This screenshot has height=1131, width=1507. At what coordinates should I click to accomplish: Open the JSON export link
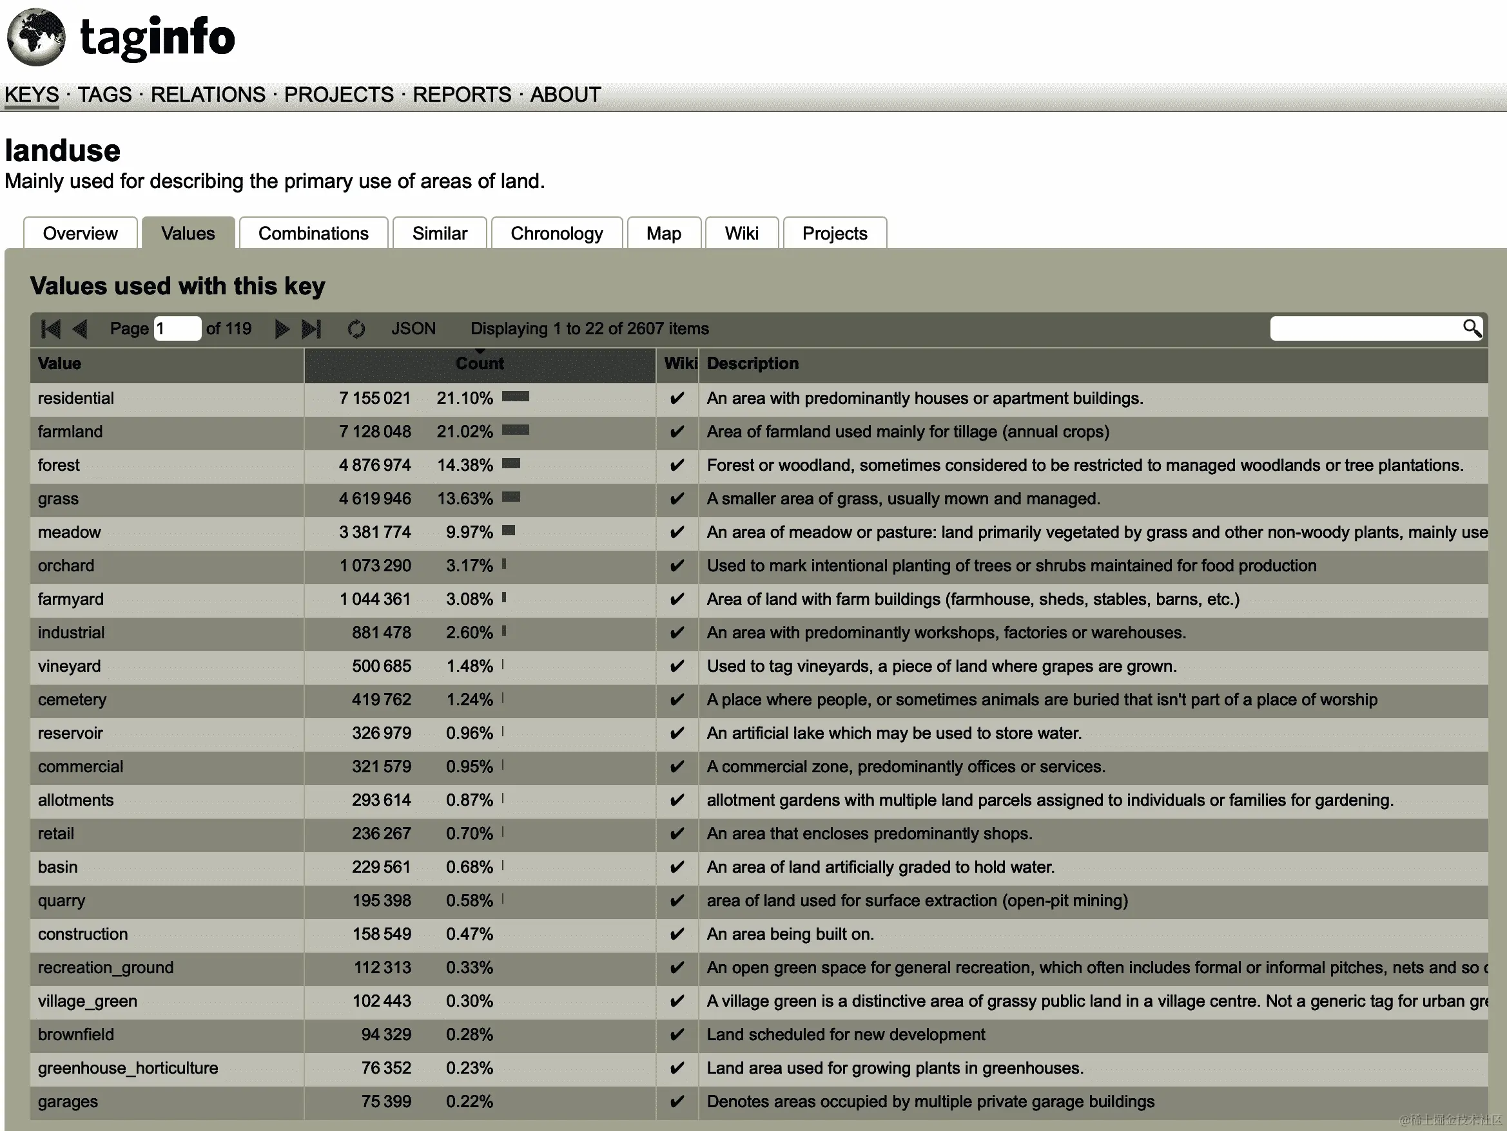click(413, 329)
